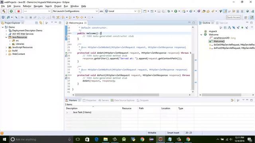
Task: Click the green Run launch button
Action: (x=11, y=11)
